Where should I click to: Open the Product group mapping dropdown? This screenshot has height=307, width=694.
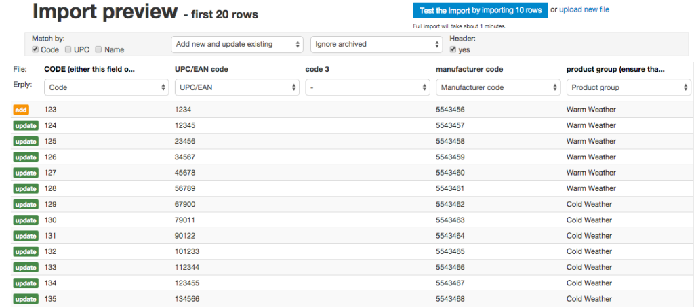629,87
